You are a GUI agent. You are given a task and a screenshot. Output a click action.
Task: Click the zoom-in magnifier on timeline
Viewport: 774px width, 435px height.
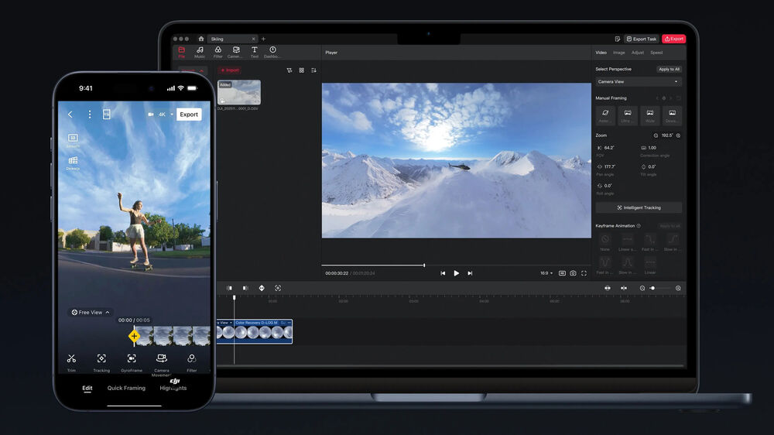click(x=678, y=288)
